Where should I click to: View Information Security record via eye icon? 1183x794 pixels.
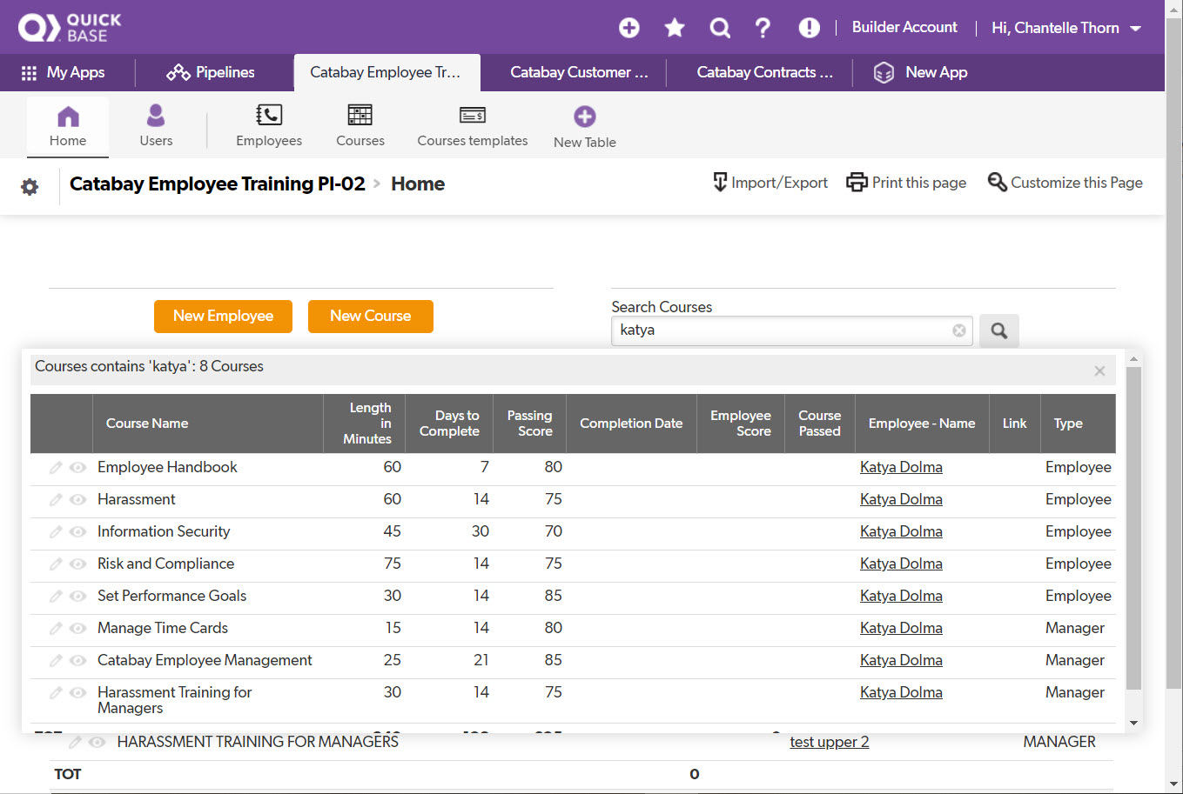click(77, 532)
